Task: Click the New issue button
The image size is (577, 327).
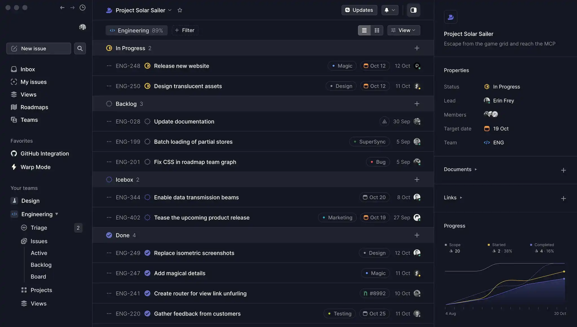Action: 39,48
